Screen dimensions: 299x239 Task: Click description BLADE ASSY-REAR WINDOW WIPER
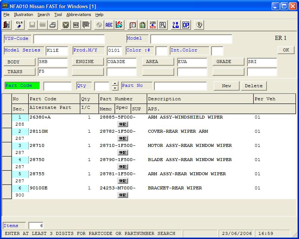coord(190,160)
